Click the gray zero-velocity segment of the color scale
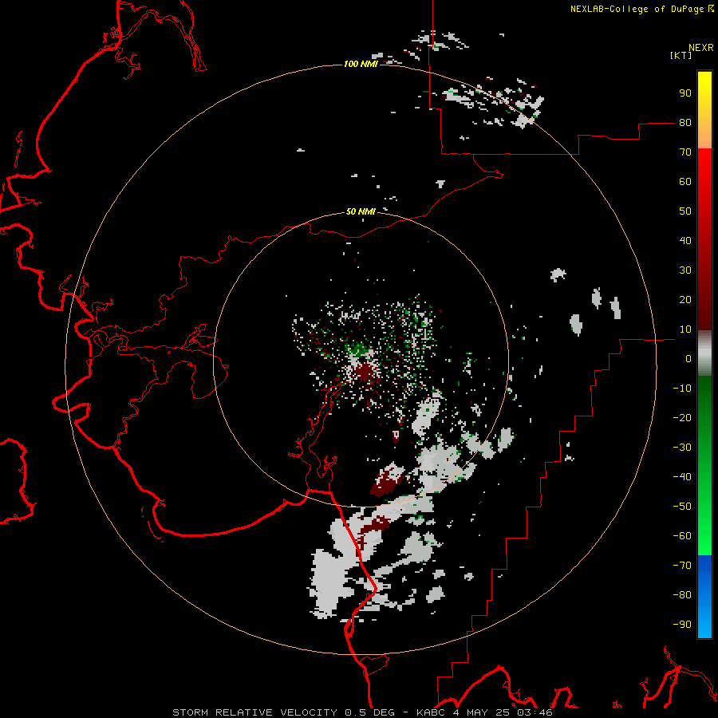718x718 pixels. coord(704,353)
